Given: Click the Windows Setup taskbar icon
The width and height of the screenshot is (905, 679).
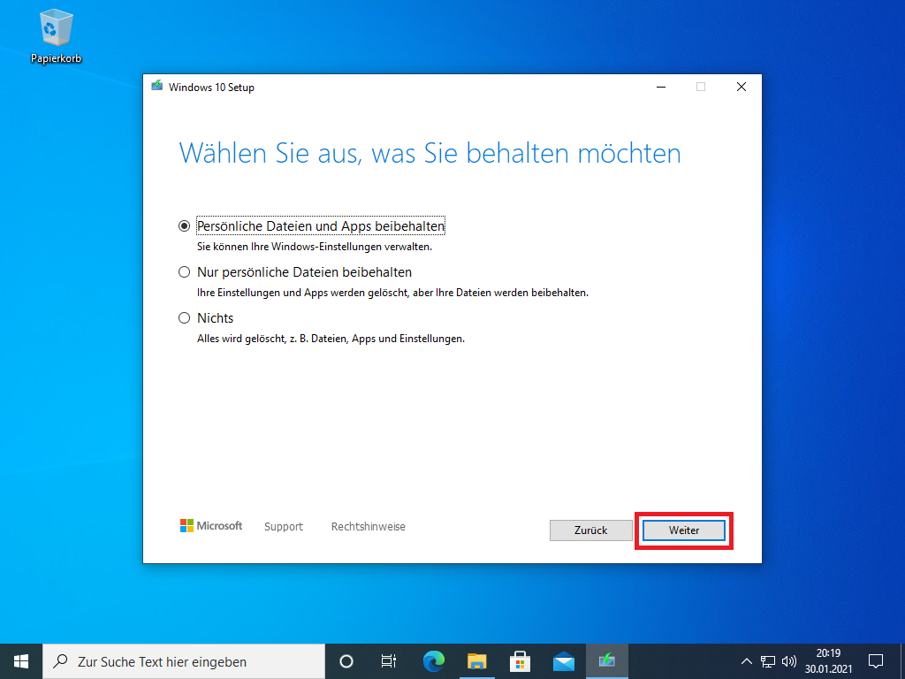Looking at the screenshot, I should click(606, 661).
